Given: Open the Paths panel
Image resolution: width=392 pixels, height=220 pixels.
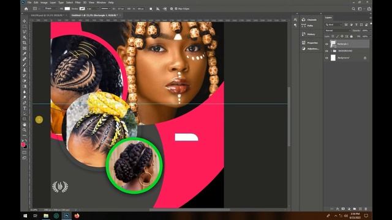Looking at the screenshot, I should tap(307, 26).
